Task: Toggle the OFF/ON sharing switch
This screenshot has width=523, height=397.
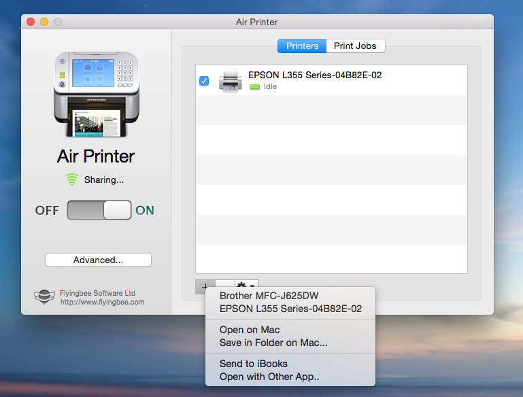Action: point(99,210)
